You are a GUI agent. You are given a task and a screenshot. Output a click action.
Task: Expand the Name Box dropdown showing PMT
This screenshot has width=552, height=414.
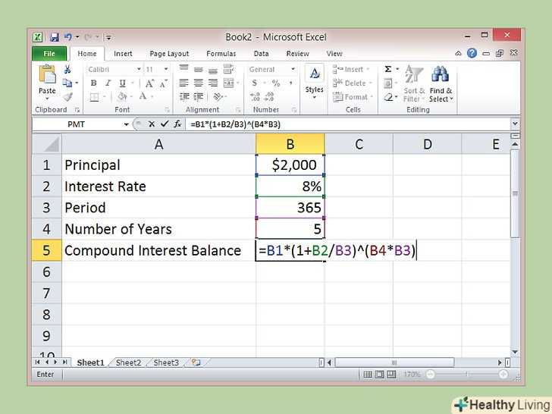point(126,124)
